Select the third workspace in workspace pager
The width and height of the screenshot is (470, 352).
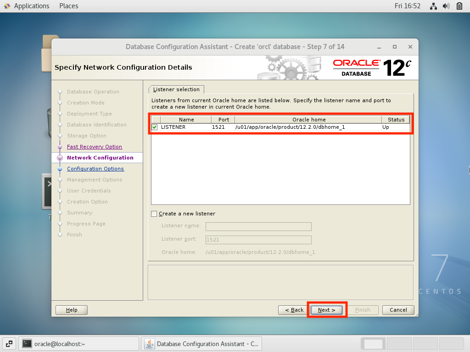point(425,344)
